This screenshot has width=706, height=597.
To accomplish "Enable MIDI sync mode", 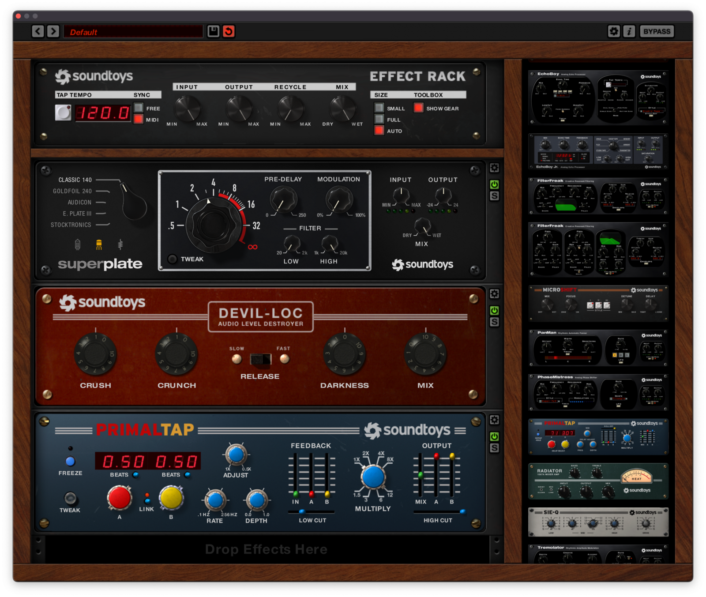I will pos(139,119).
